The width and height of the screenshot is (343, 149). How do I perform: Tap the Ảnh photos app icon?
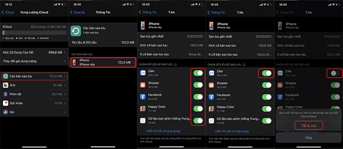tap(5, 85)
